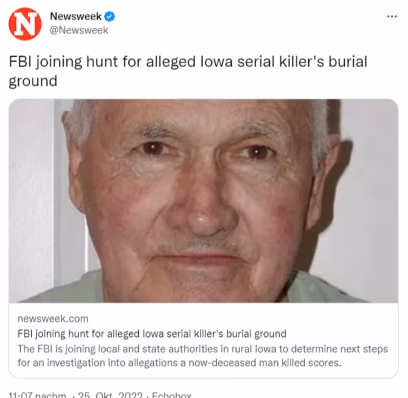Open the link card headline below the photo
Screen dimensions: 408x398
tap(152, 334)
